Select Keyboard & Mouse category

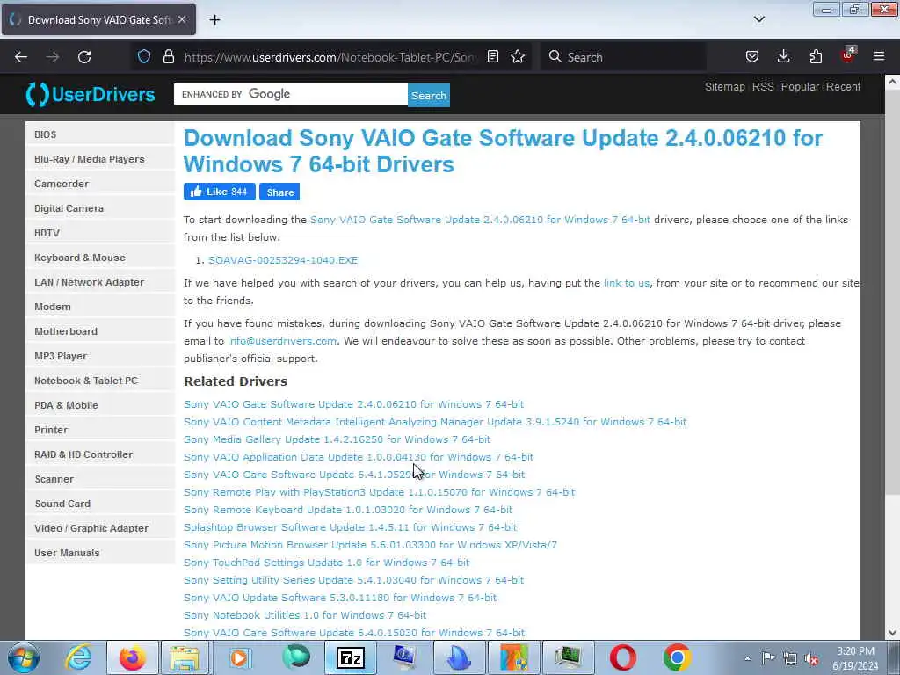point(100,258)
